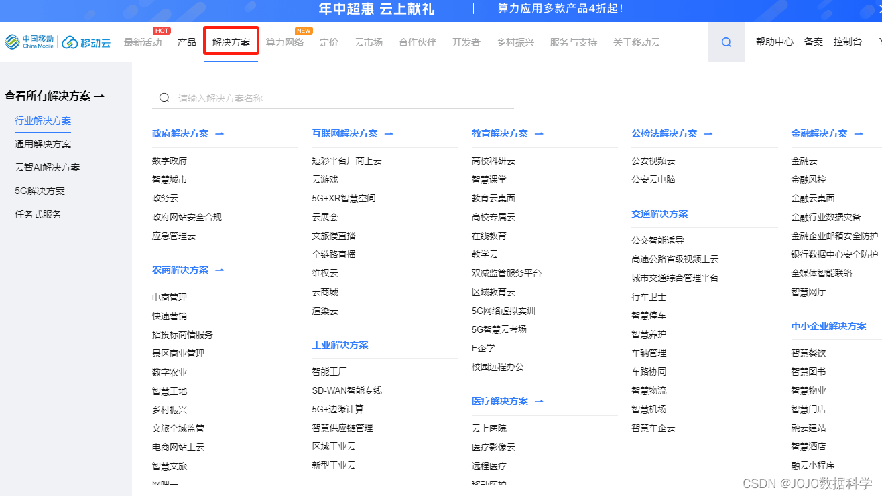The image size is (882, 496).
Task: Open the 关于移动云 navigation item
Action: click(x=637, y=42)
